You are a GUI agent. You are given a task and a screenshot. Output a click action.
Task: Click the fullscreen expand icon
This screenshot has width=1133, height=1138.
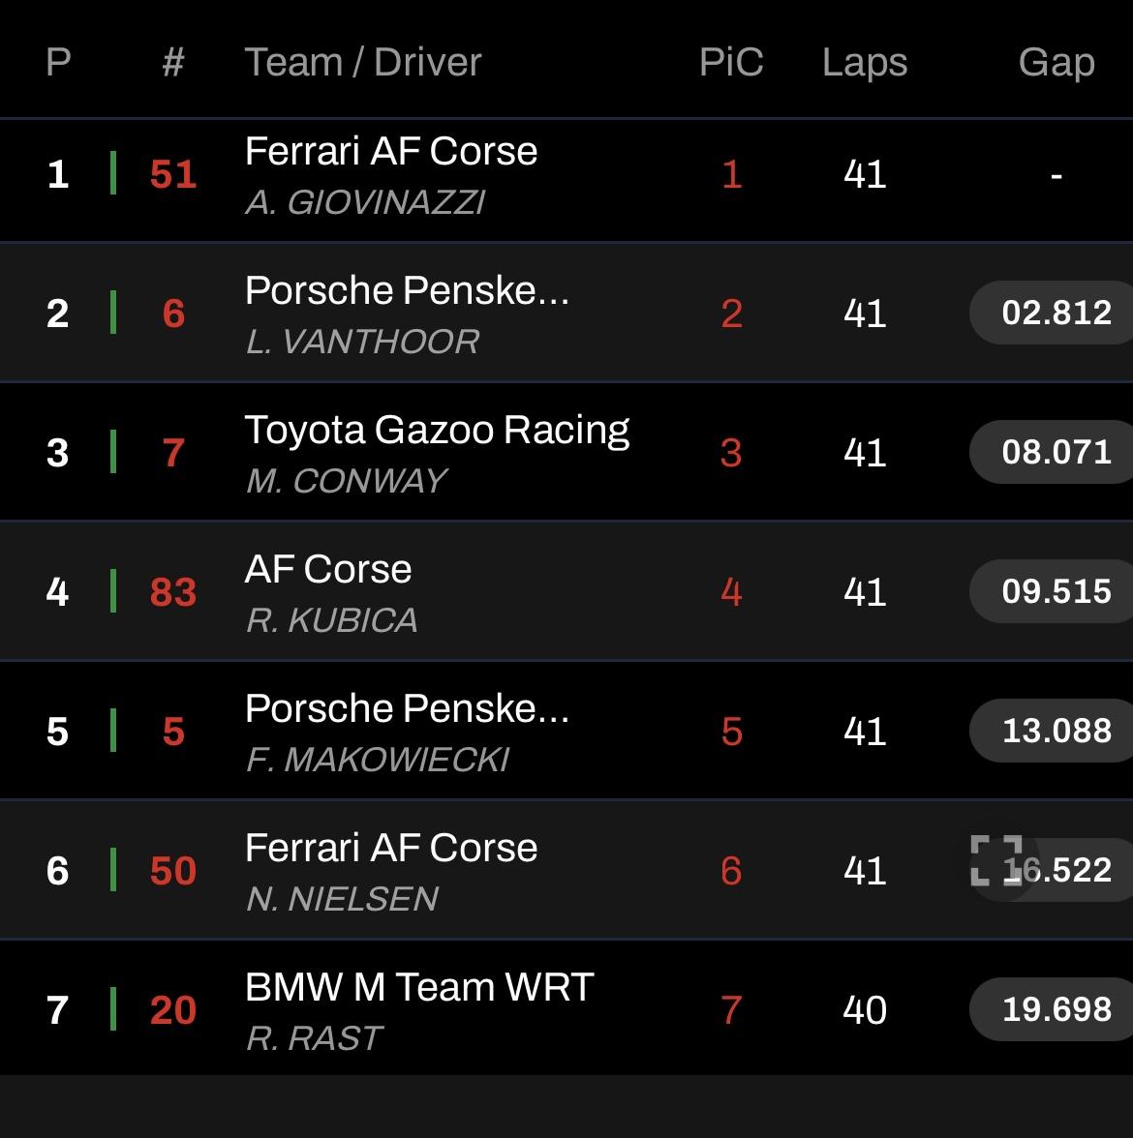995,861
